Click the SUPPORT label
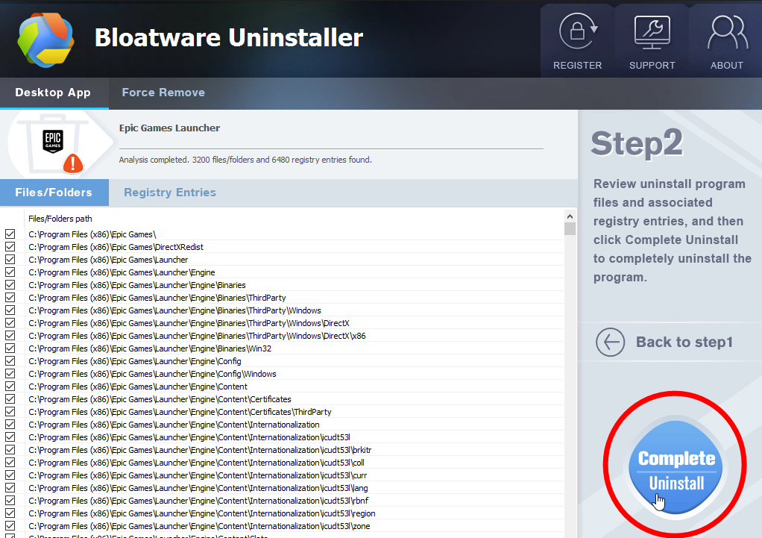Image resolution: width=762 pixels, height=538 pixels. [652, 65]
